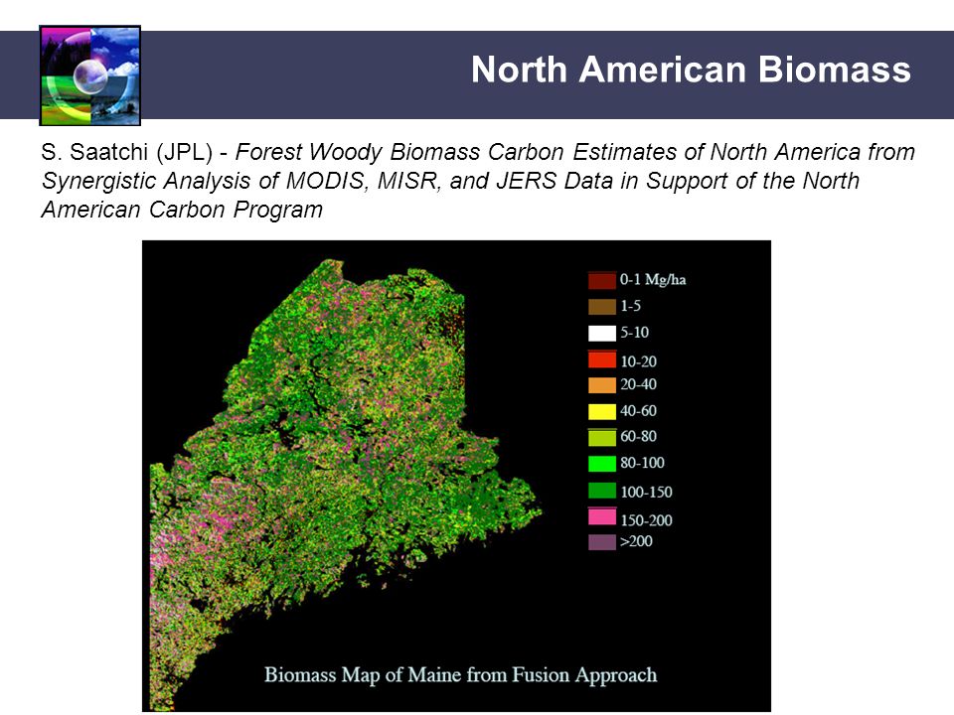The width and height of the screenshot is (954, 715).
Task: Click the '40-60' legend label
Action: click(638, 411)
